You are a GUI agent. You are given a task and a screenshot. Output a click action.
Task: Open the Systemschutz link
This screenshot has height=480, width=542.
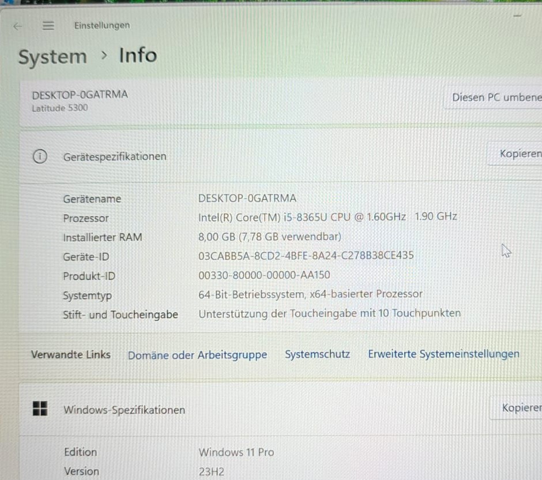click(x=317, y=354)
